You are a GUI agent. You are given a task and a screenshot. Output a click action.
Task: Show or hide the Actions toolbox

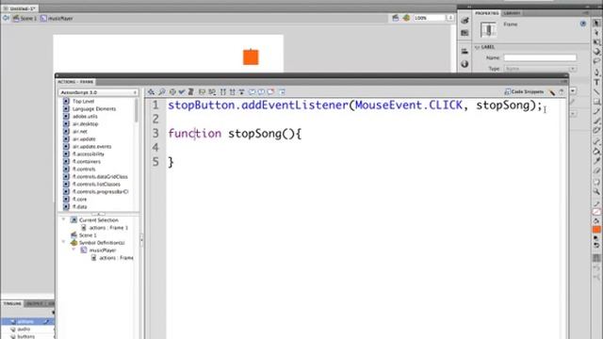click(282, 92)
